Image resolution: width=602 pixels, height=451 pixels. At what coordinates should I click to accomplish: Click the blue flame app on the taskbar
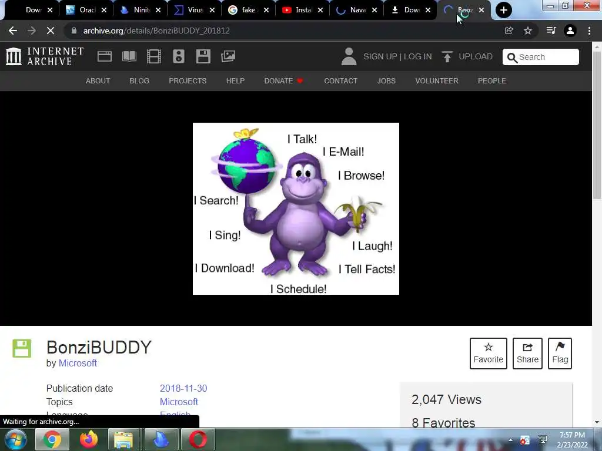tap(161, 439)
